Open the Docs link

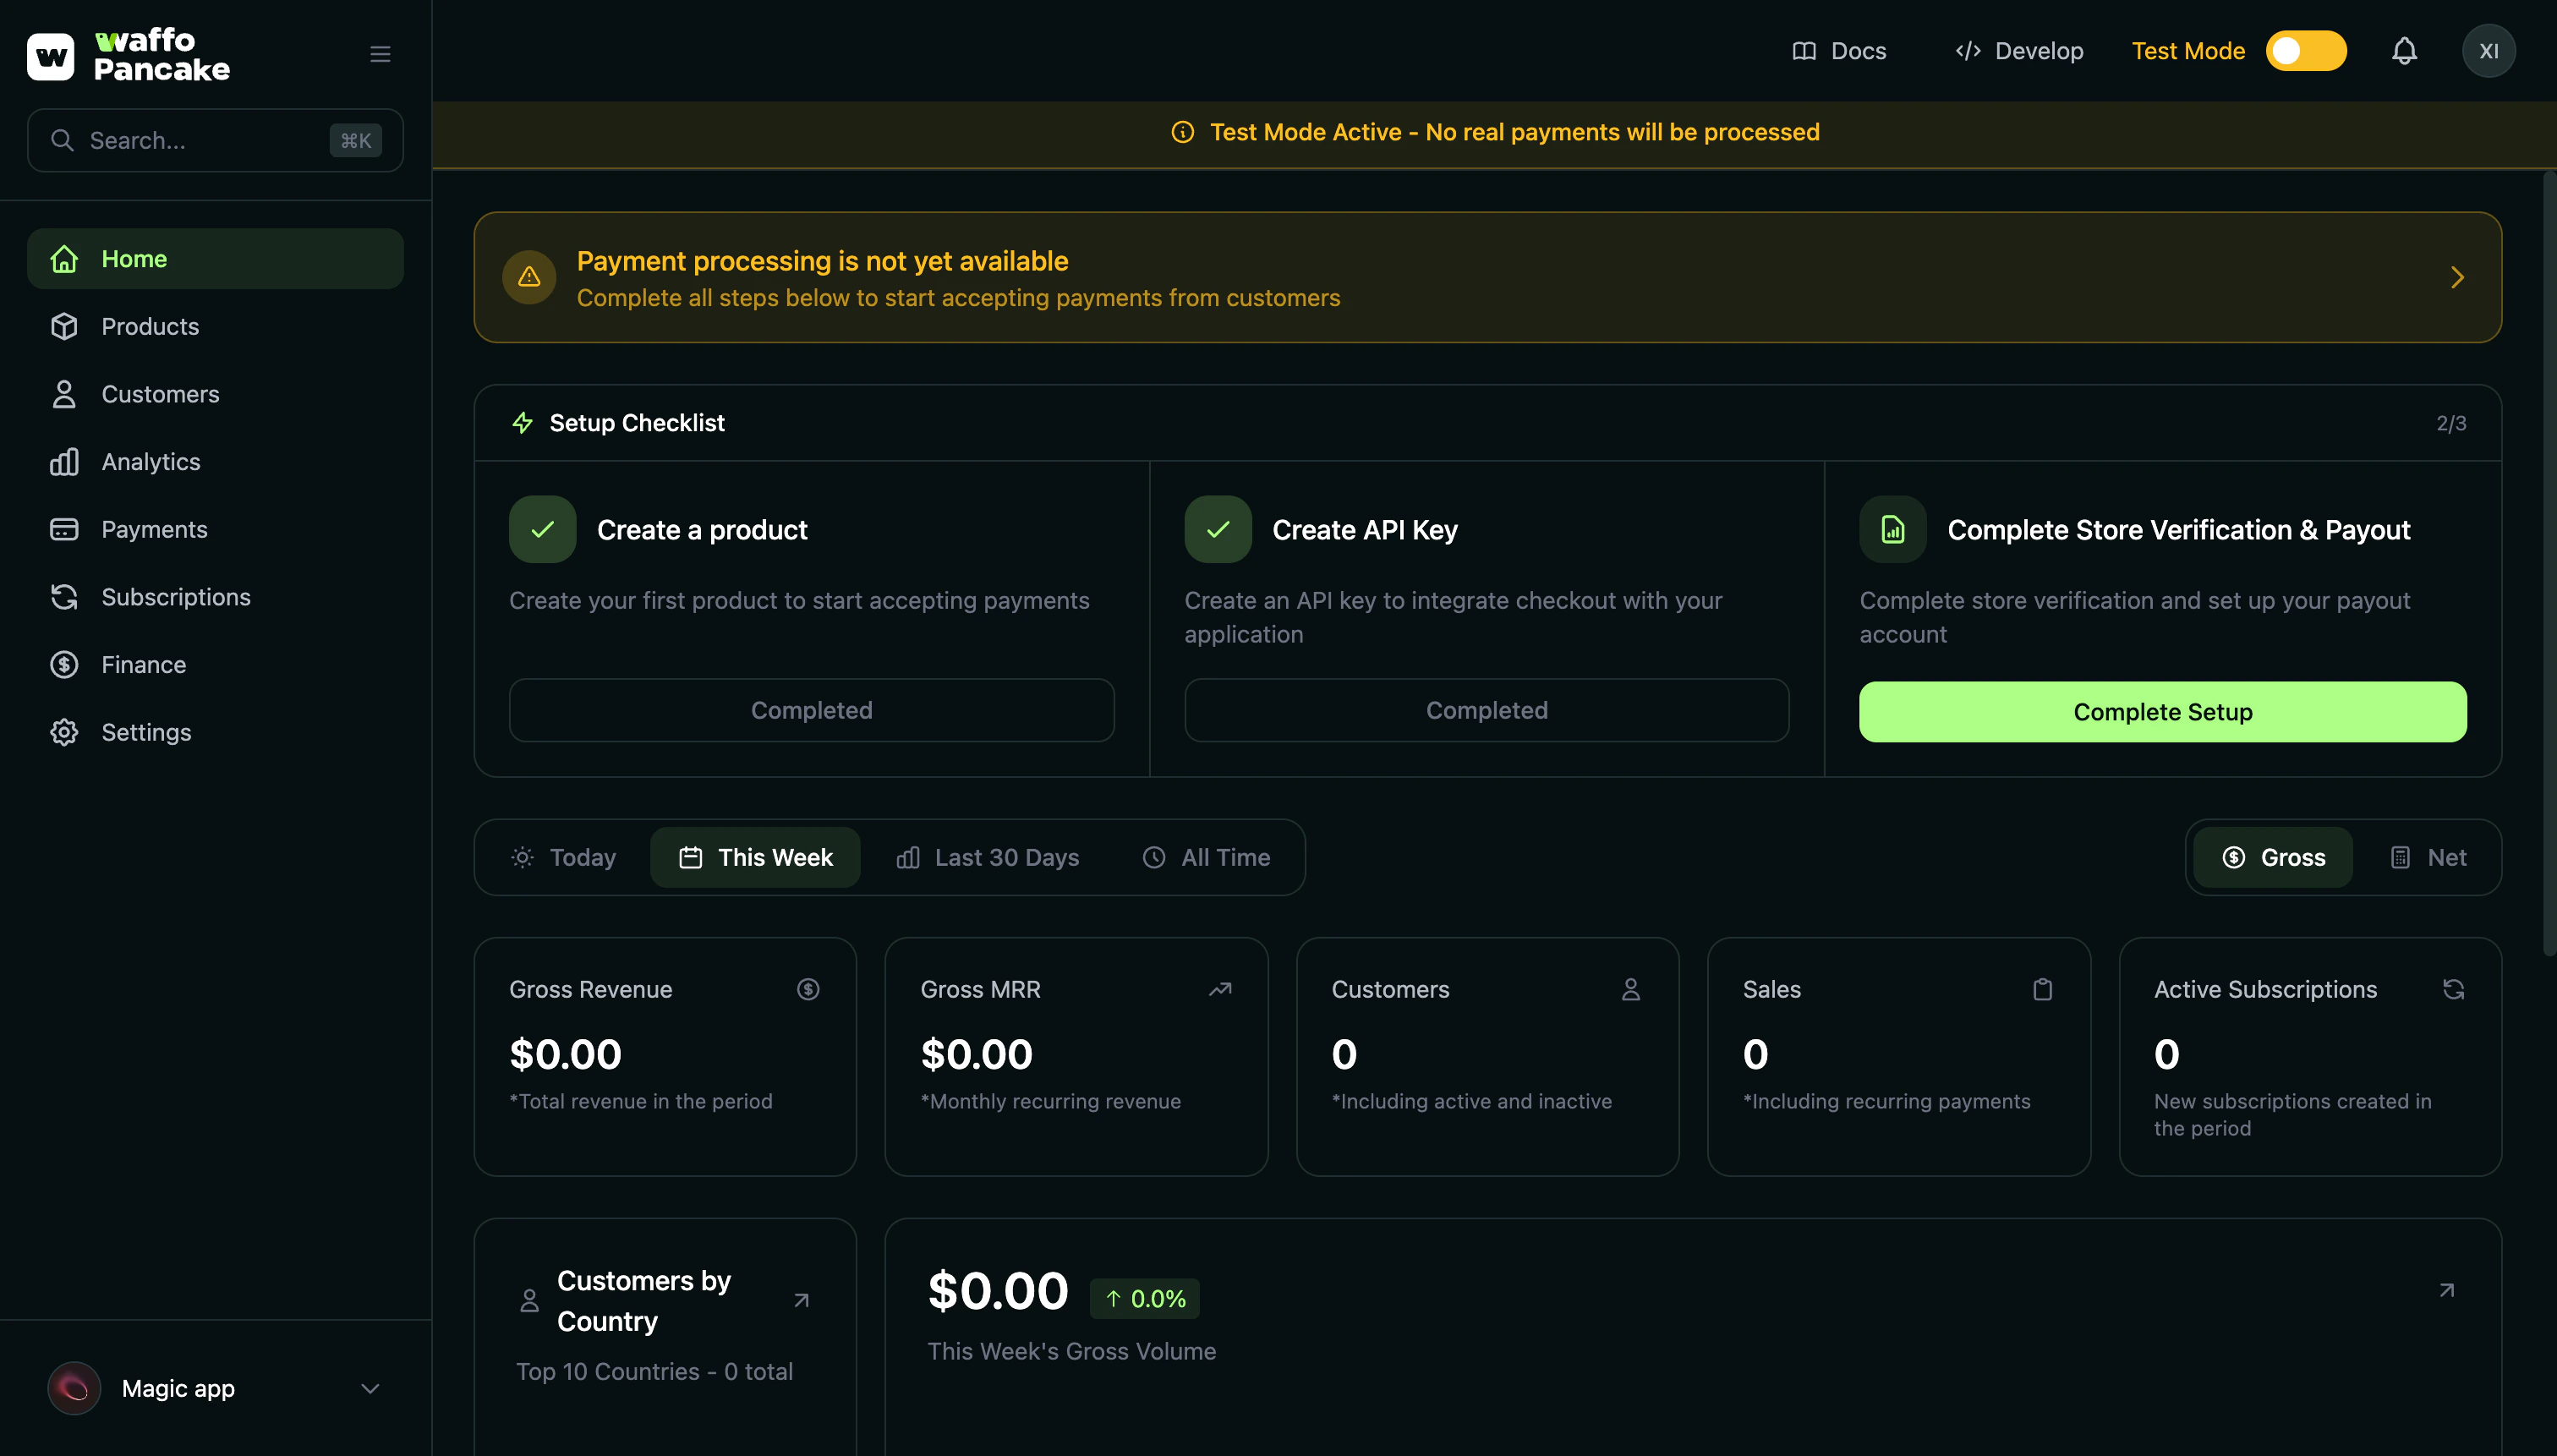point(1839,51)
